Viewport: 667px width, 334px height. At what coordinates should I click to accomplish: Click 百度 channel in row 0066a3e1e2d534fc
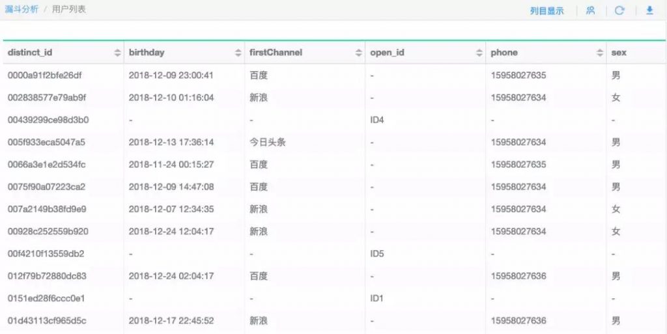click(x=258, y=165)
